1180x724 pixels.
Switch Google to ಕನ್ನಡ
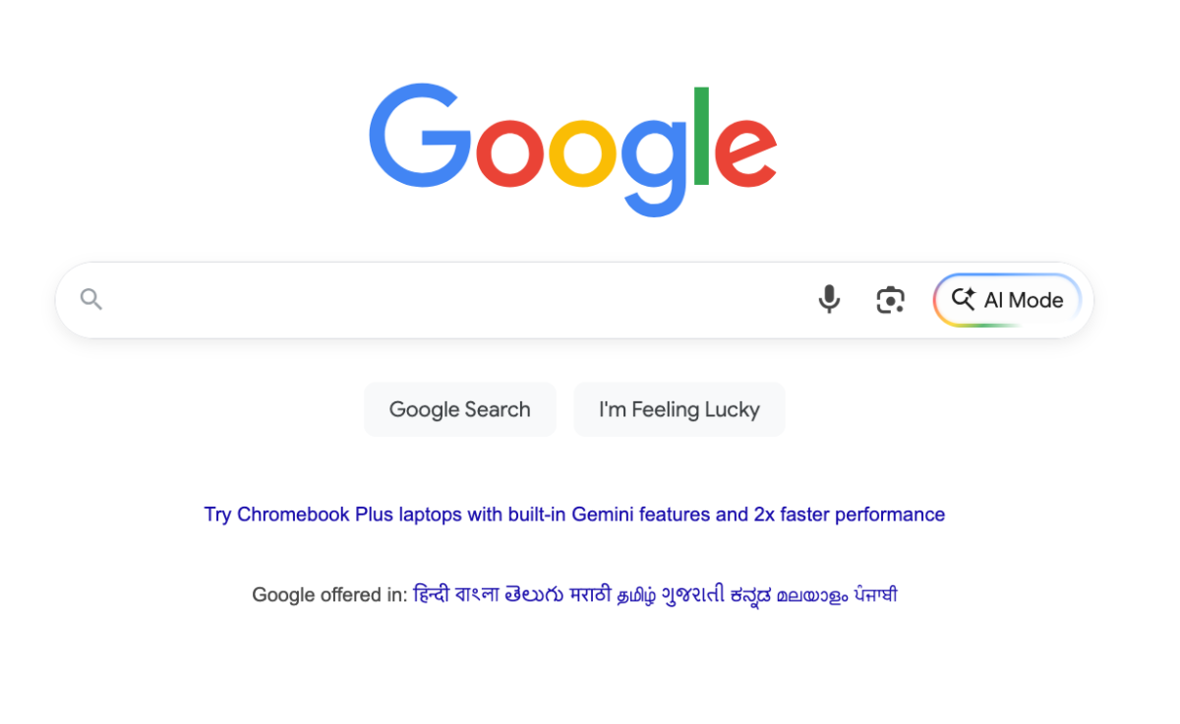(753, 594)
